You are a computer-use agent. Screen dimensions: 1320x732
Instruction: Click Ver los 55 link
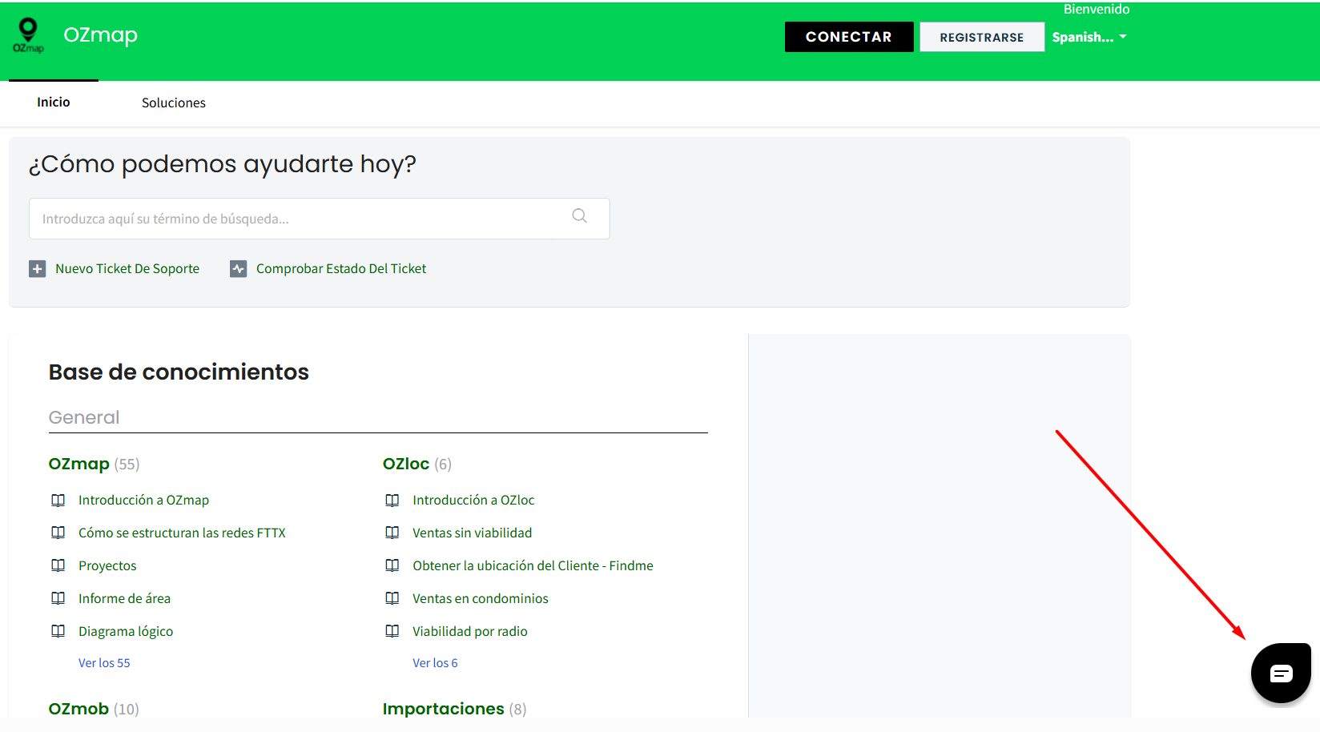(x=104, y=663)
